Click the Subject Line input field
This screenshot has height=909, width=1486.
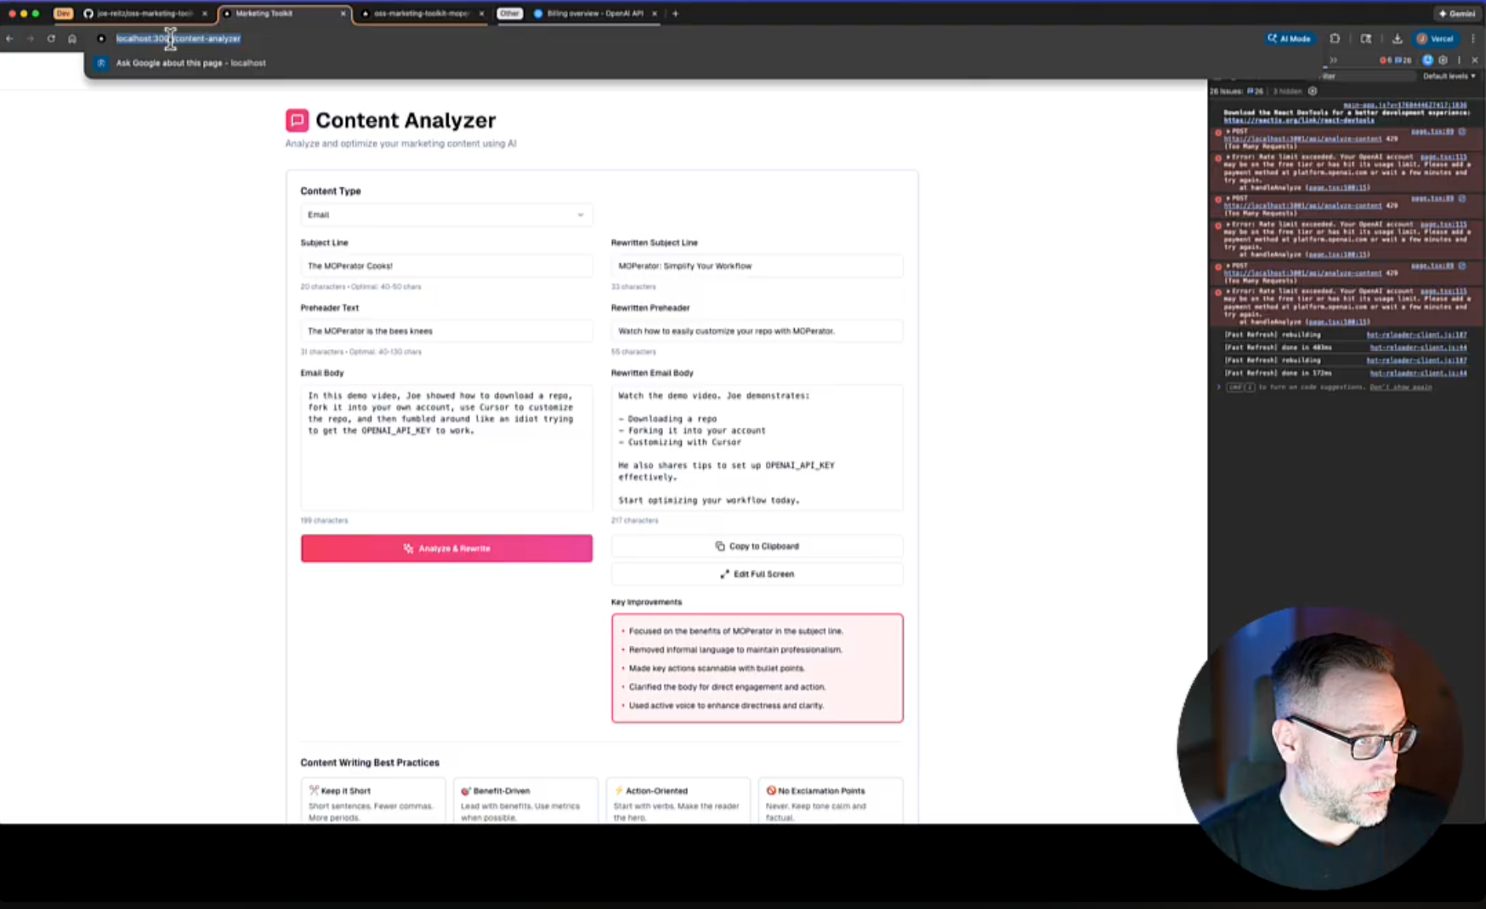pos(446,266)
